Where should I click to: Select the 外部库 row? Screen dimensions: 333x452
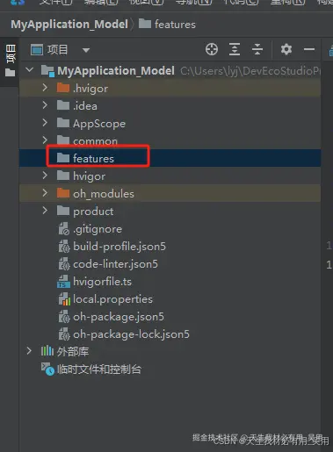pyautogui.click(x=170, y=351)
